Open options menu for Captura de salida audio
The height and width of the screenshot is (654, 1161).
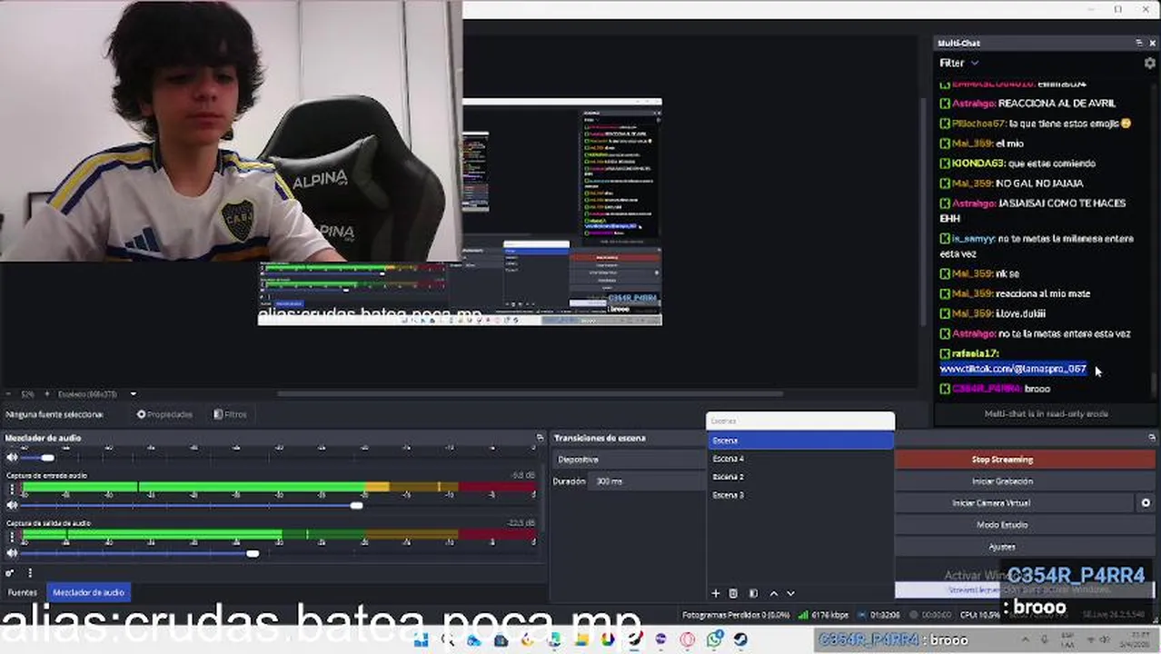pos(12,537)
